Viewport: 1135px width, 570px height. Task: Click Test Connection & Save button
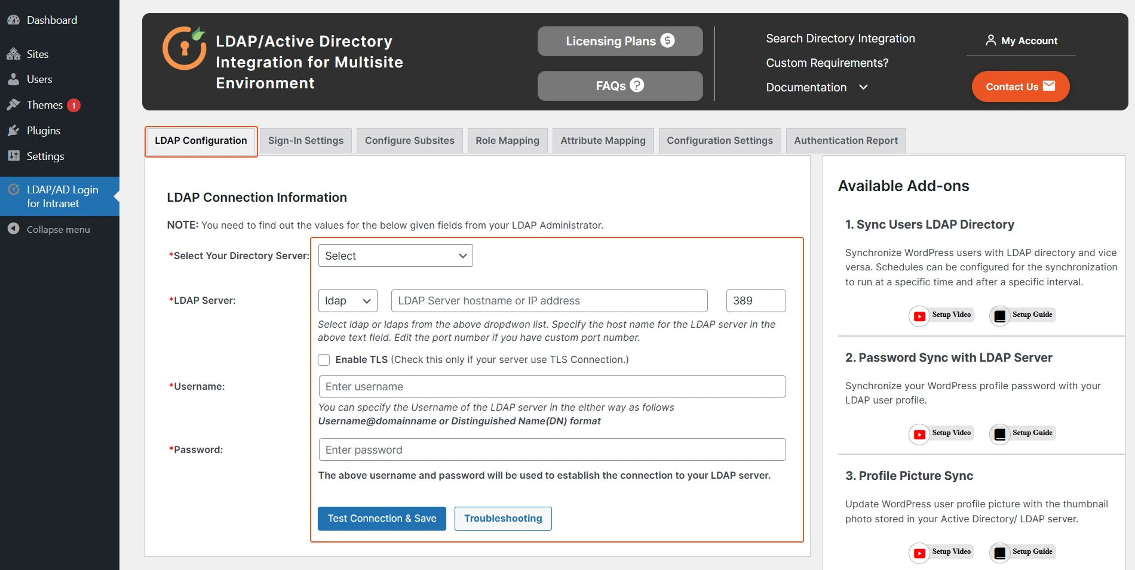[x=382, y=519]
